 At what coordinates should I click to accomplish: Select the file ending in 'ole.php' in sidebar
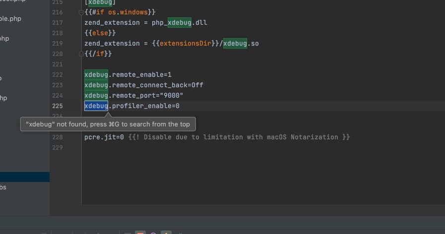click(x=10, y=19)
